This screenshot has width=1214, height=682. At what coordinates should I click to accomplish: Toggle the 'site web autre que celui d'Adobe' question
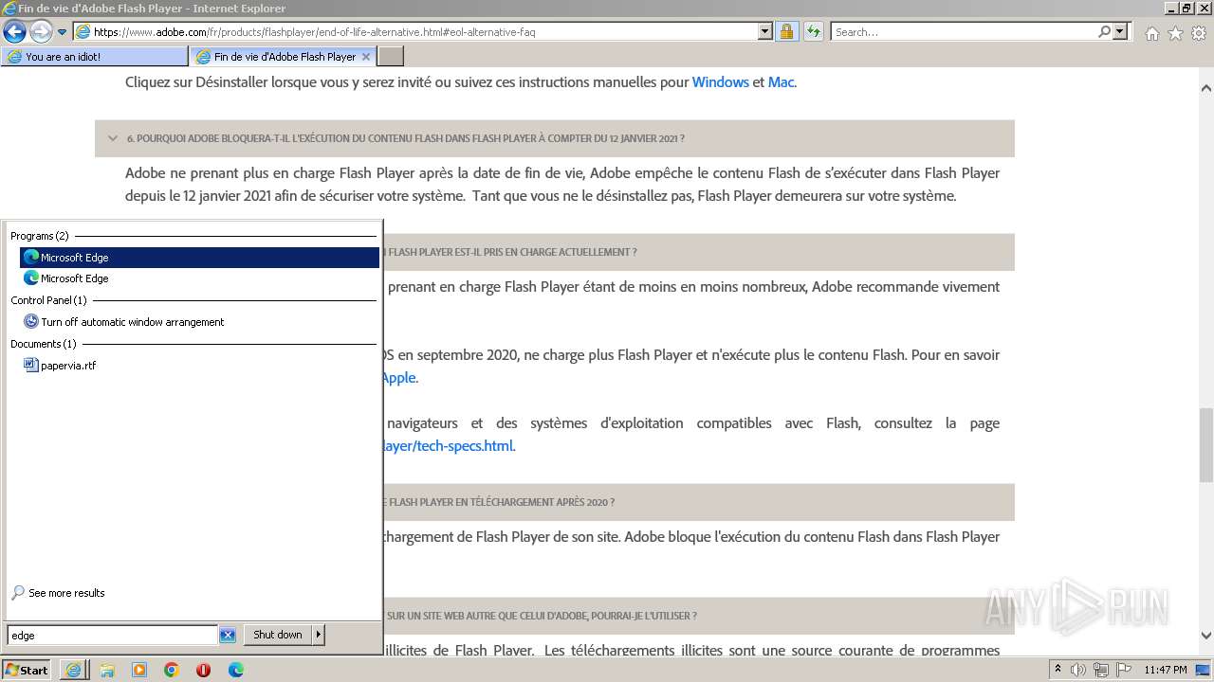point(699,616)
